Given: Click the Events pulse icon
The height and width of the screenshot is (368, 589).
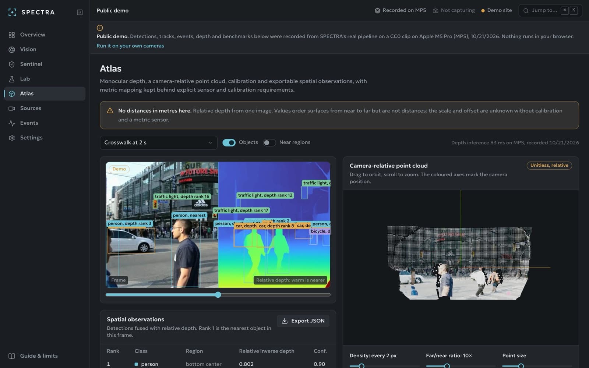Looking at the screenshot, I should [x=12, y=123].
